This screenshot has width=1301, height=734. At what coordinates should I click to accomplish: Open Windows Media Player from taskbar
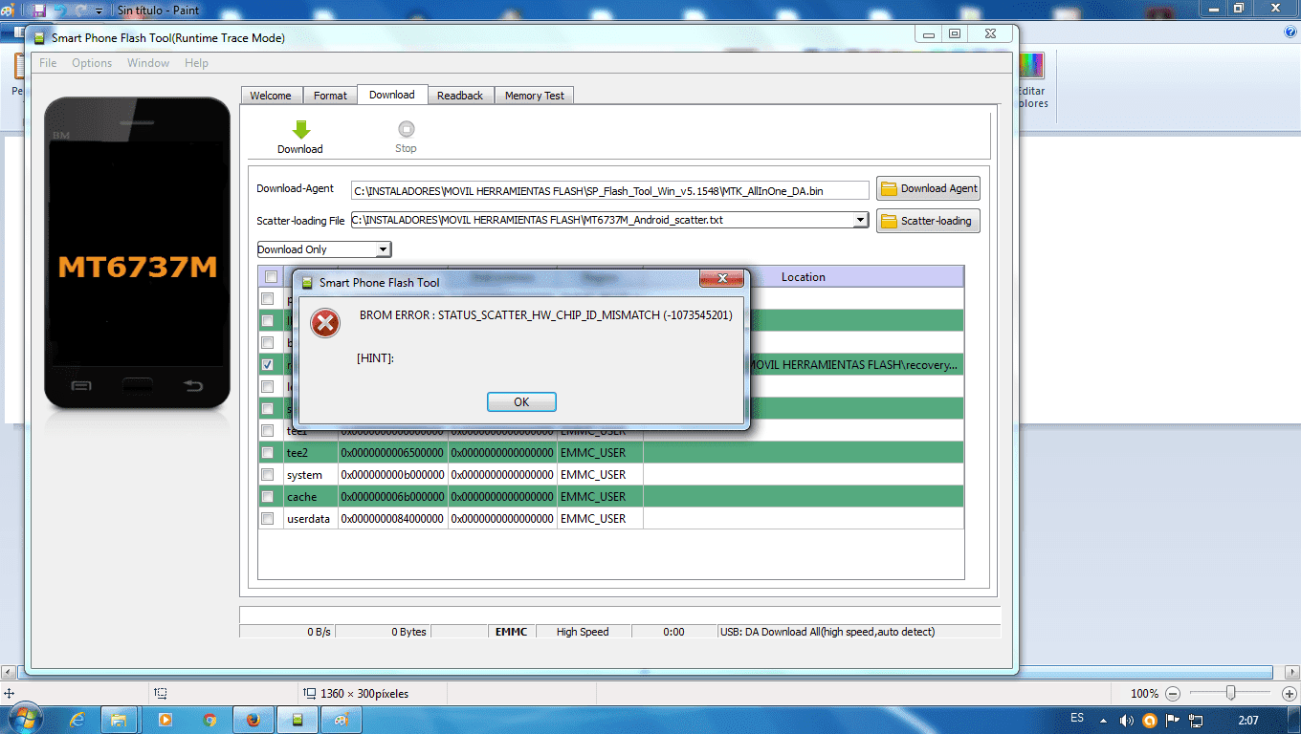click(x=165, y=719)
